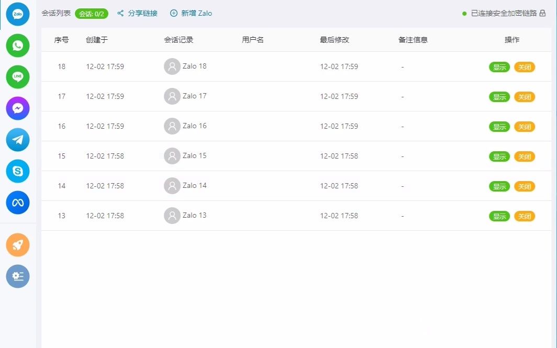Image resolution: width=557 pixels, height=348 pixels.
Task: Click 显示 for conversation Zalo 13
Action: click(x=499, y=216)
